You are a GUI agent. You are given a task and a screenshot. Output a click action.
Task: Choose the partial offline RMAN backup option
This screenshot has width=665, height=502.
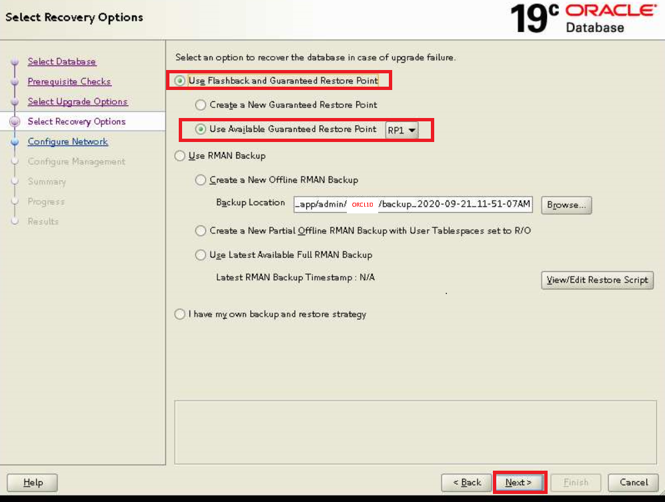(x=201, y=231)
